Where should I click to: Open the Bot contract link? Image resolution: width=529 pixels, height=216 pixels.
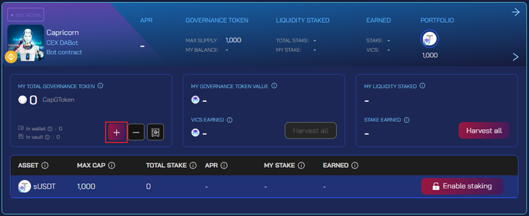(x=64, y=52)
